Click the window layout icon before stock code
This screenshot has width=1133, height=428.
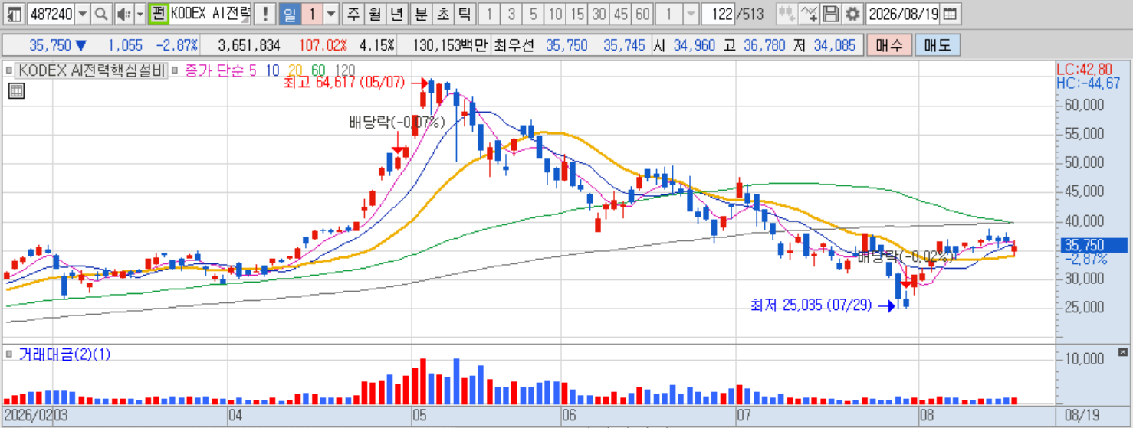point(14,14)
